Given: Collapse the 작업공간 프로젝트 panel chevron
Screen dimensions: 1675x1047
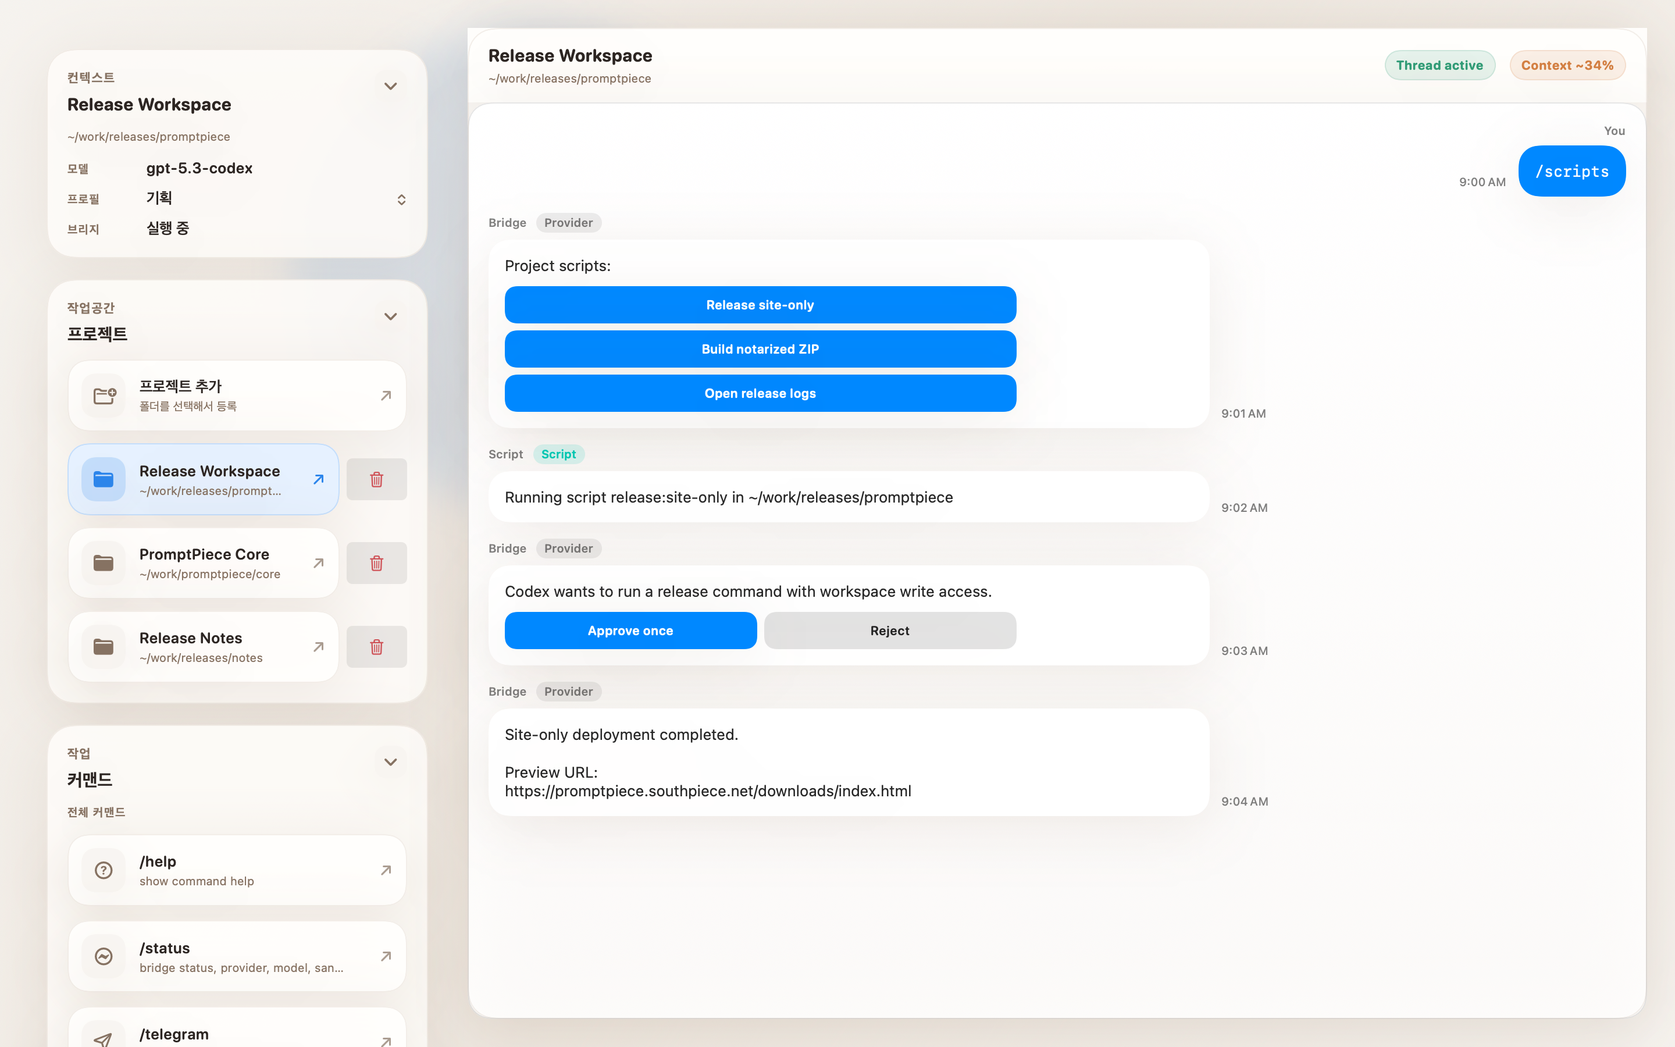Looking at the screenshot, I should [390, 316].
